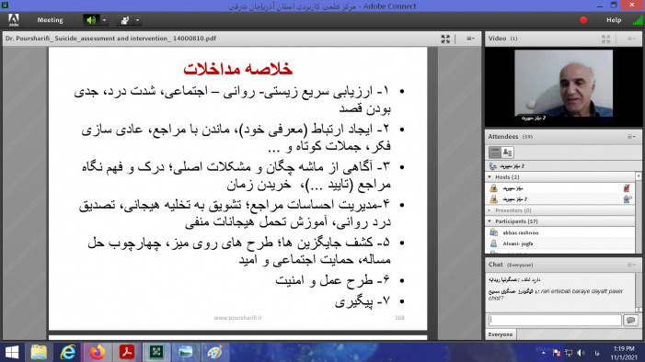Open the Attendees pod options menu
The height and width of the screenshot is (362, 645).
point(631,136)
